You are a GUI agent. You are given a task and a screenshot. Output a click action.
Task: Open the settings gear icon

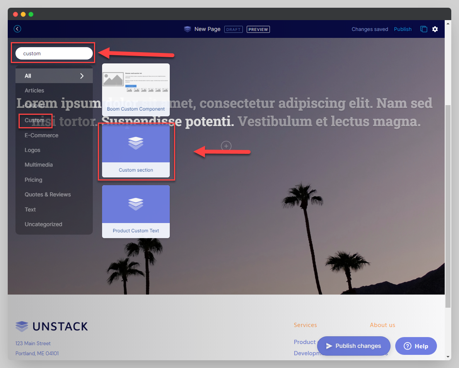435,29
